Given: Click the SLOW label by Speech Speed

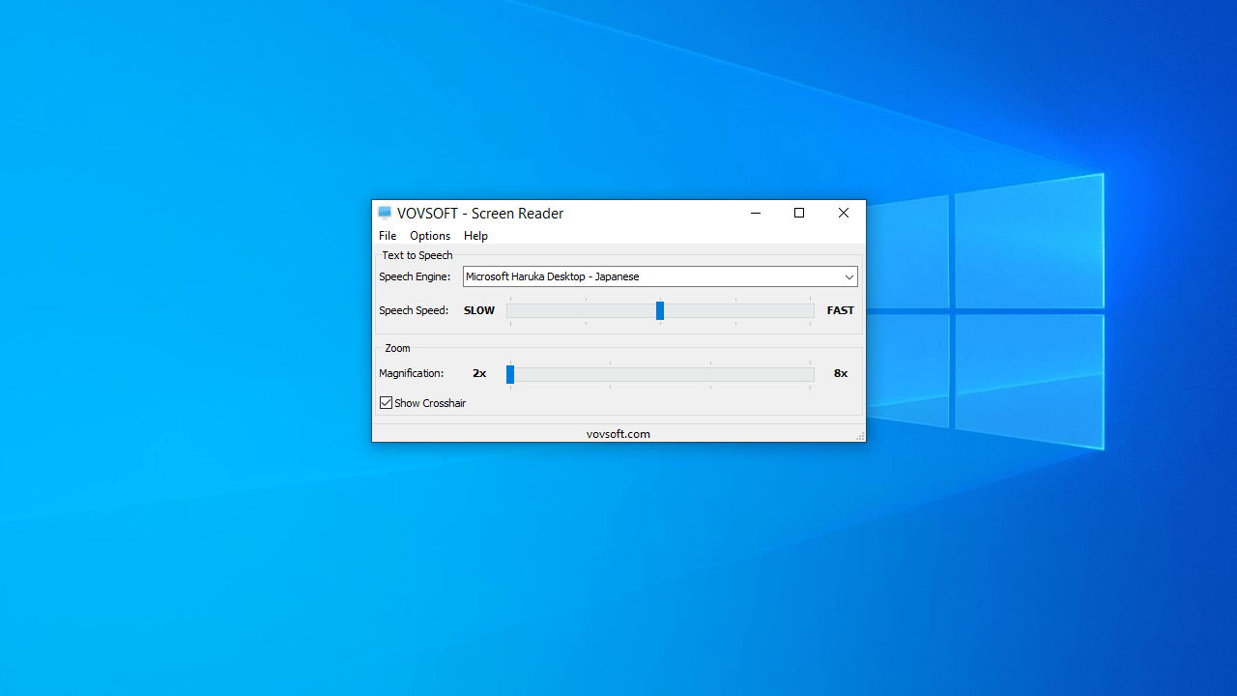Looking at the screenshot, I should point(479,310).
